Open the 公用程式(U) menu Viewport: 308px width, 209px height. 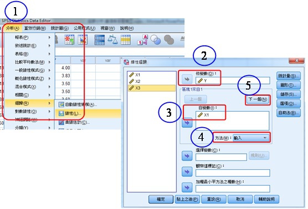click(x=84, y=28)
